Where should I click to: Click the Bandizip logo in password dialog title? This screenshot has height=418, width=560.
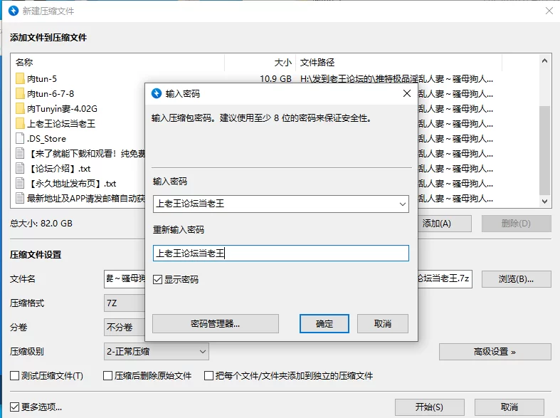coord(157,93)
